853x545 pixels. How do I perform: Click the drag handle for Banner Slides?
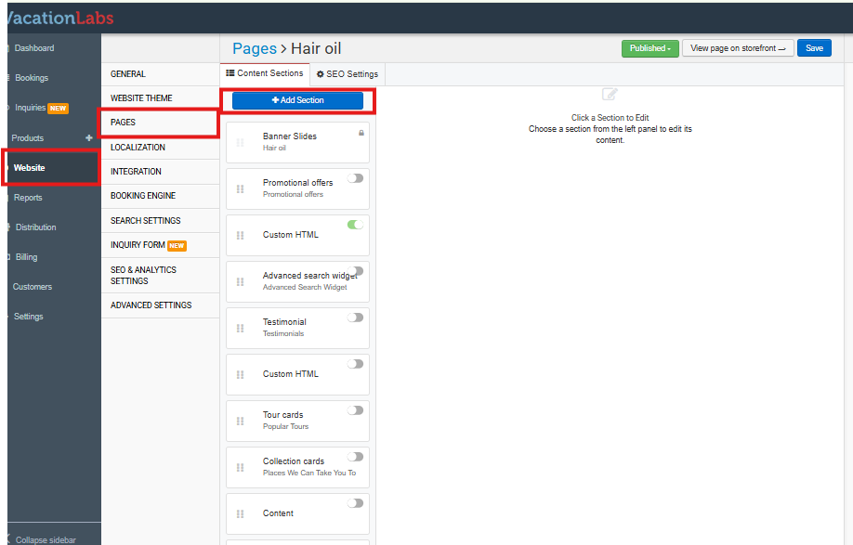(240, 142)
